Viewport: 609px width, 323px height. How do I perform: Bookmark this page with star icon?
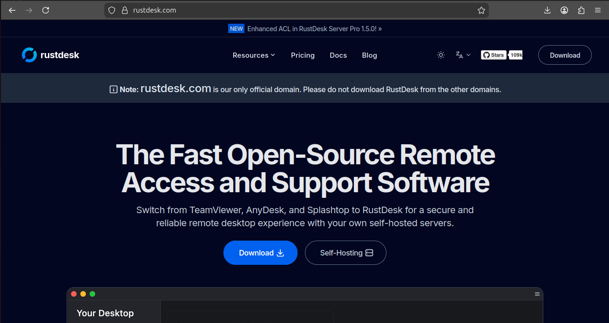coord(481,10)
